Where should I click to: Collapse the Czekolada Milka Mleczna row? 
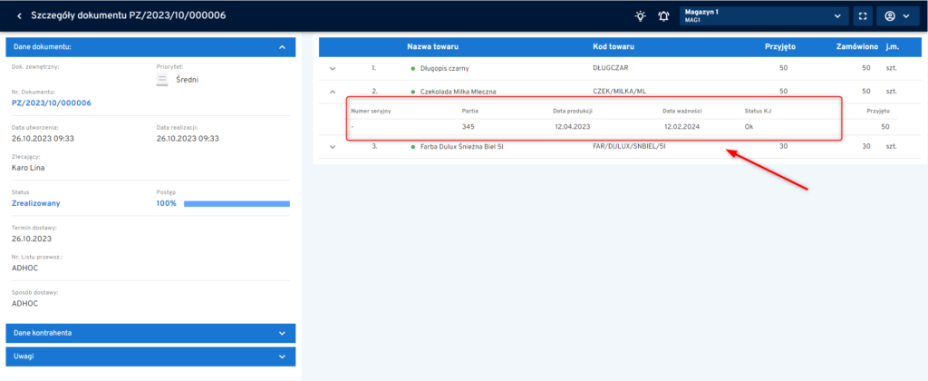(333, 92)
